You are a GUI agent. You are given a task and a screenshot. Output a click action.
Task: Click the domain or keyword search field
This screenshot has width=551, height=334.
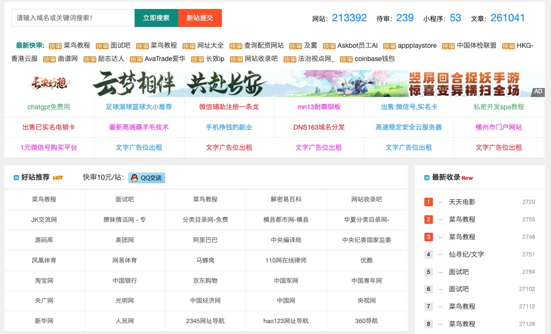pos(73,18)
